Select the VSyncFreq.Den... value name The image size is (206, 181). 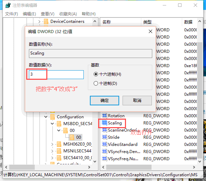pyautogui.click(x=124, y=151)
